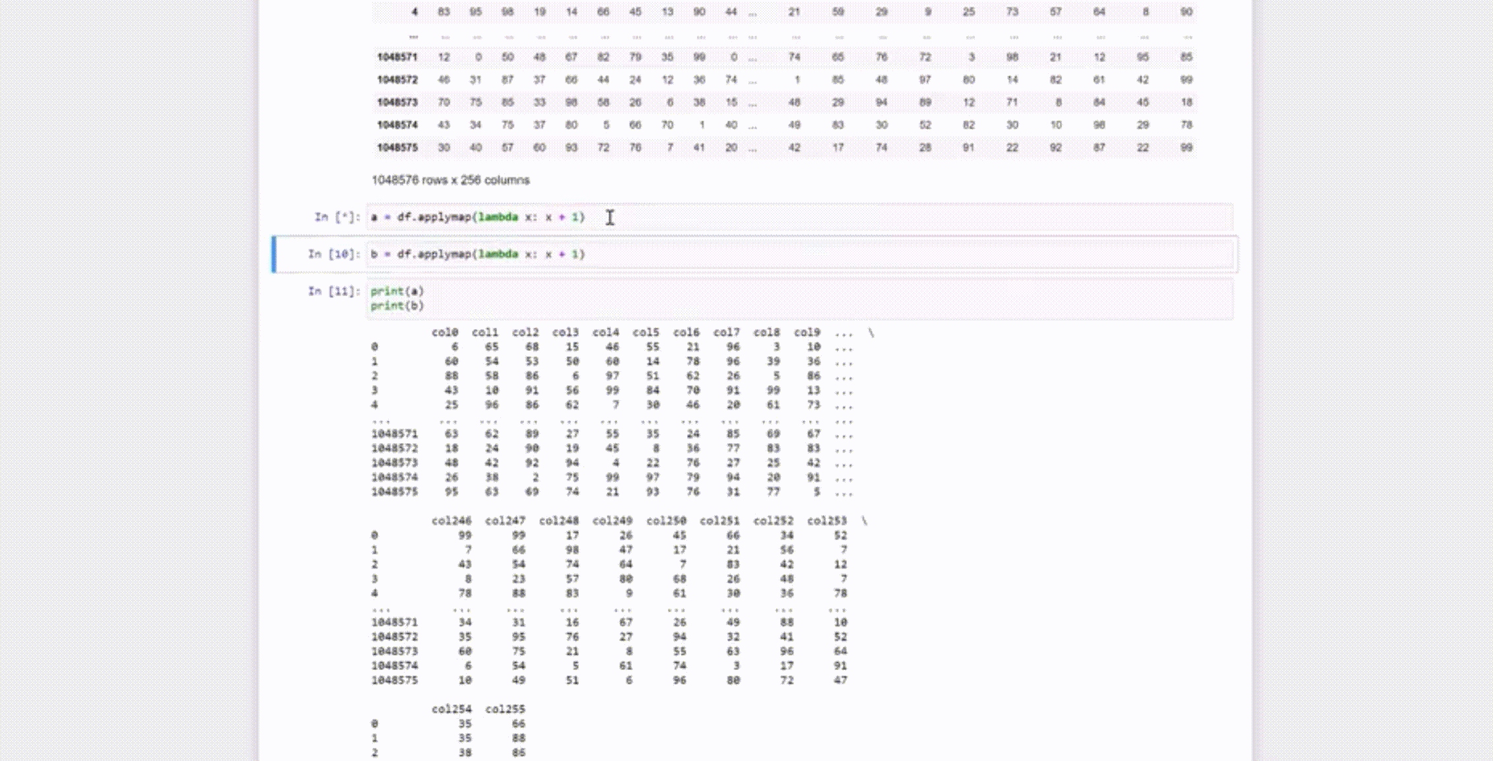The height and width of the screenshot is (761, 1493).
Task: Click the In [*]: prompt label
Action: [337, 217]
